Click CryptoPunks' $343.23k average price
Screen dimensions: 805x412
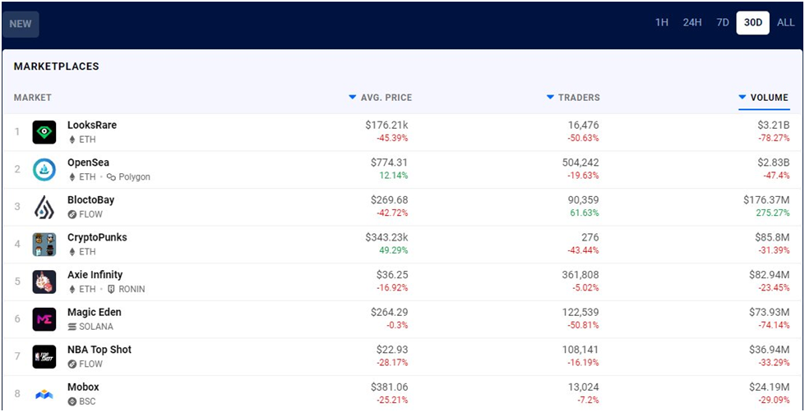pyautogui.click(x=386, y=238)
